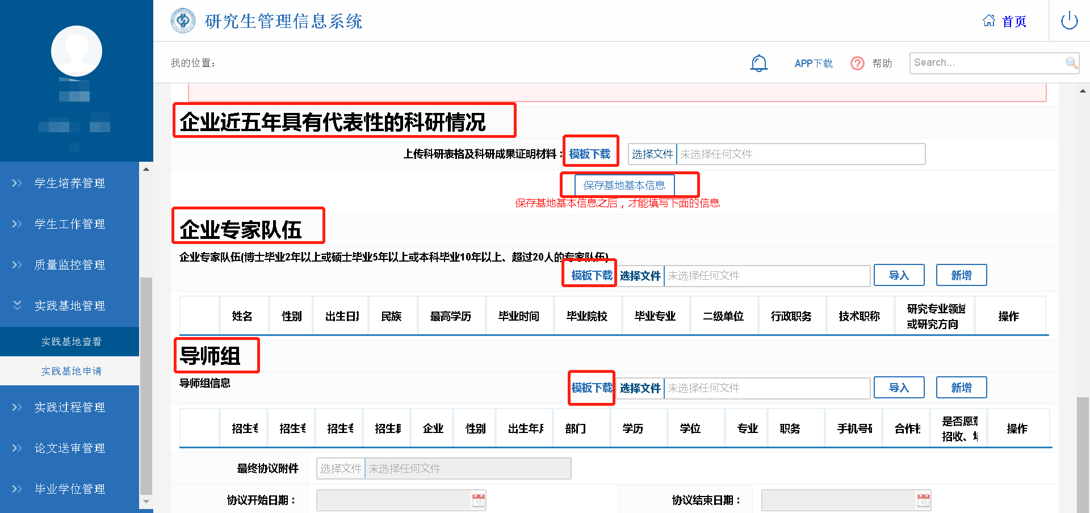Screen dimensions: 1090x513
Task: Click 新增 button in 导师组 section
Action: [961, 388]
